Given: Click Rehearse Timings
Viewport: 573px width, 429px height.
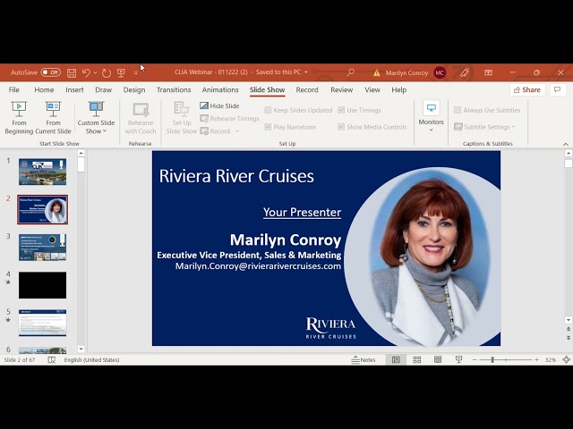Looking at the screenshot, I should pos(229,119).
